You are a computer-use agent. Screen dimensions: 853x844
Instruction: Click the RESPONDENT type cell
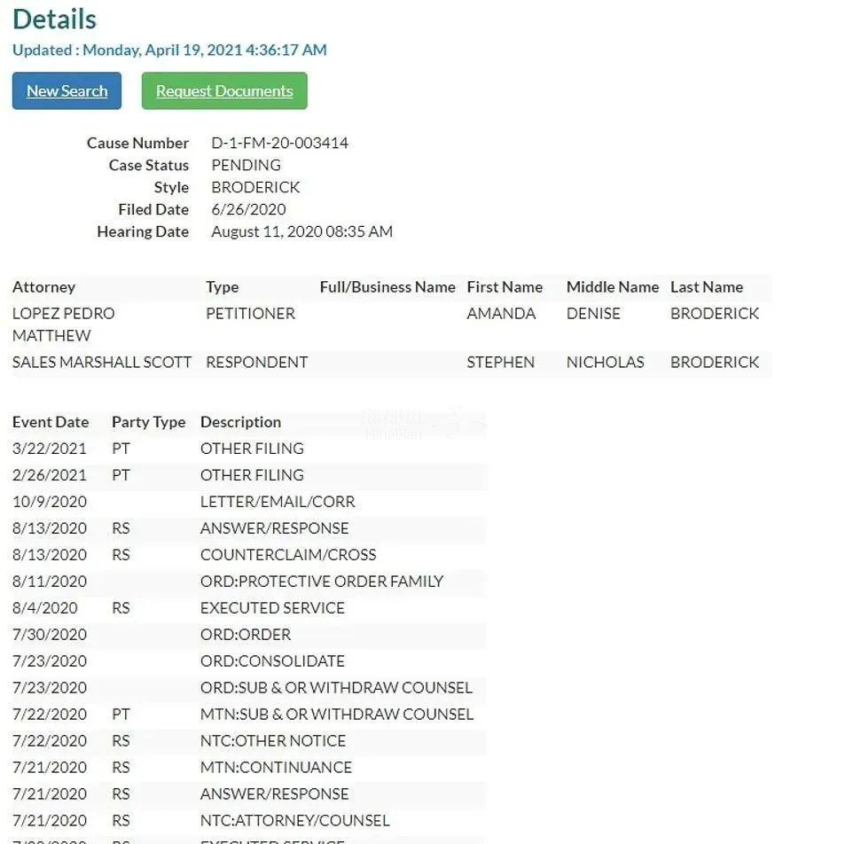pos(256,362)
